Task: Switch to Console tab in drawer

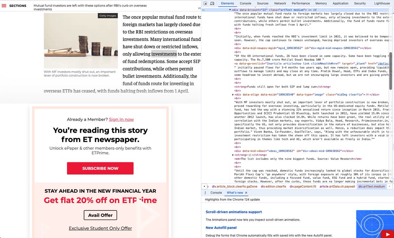Action: pos(216,193)
